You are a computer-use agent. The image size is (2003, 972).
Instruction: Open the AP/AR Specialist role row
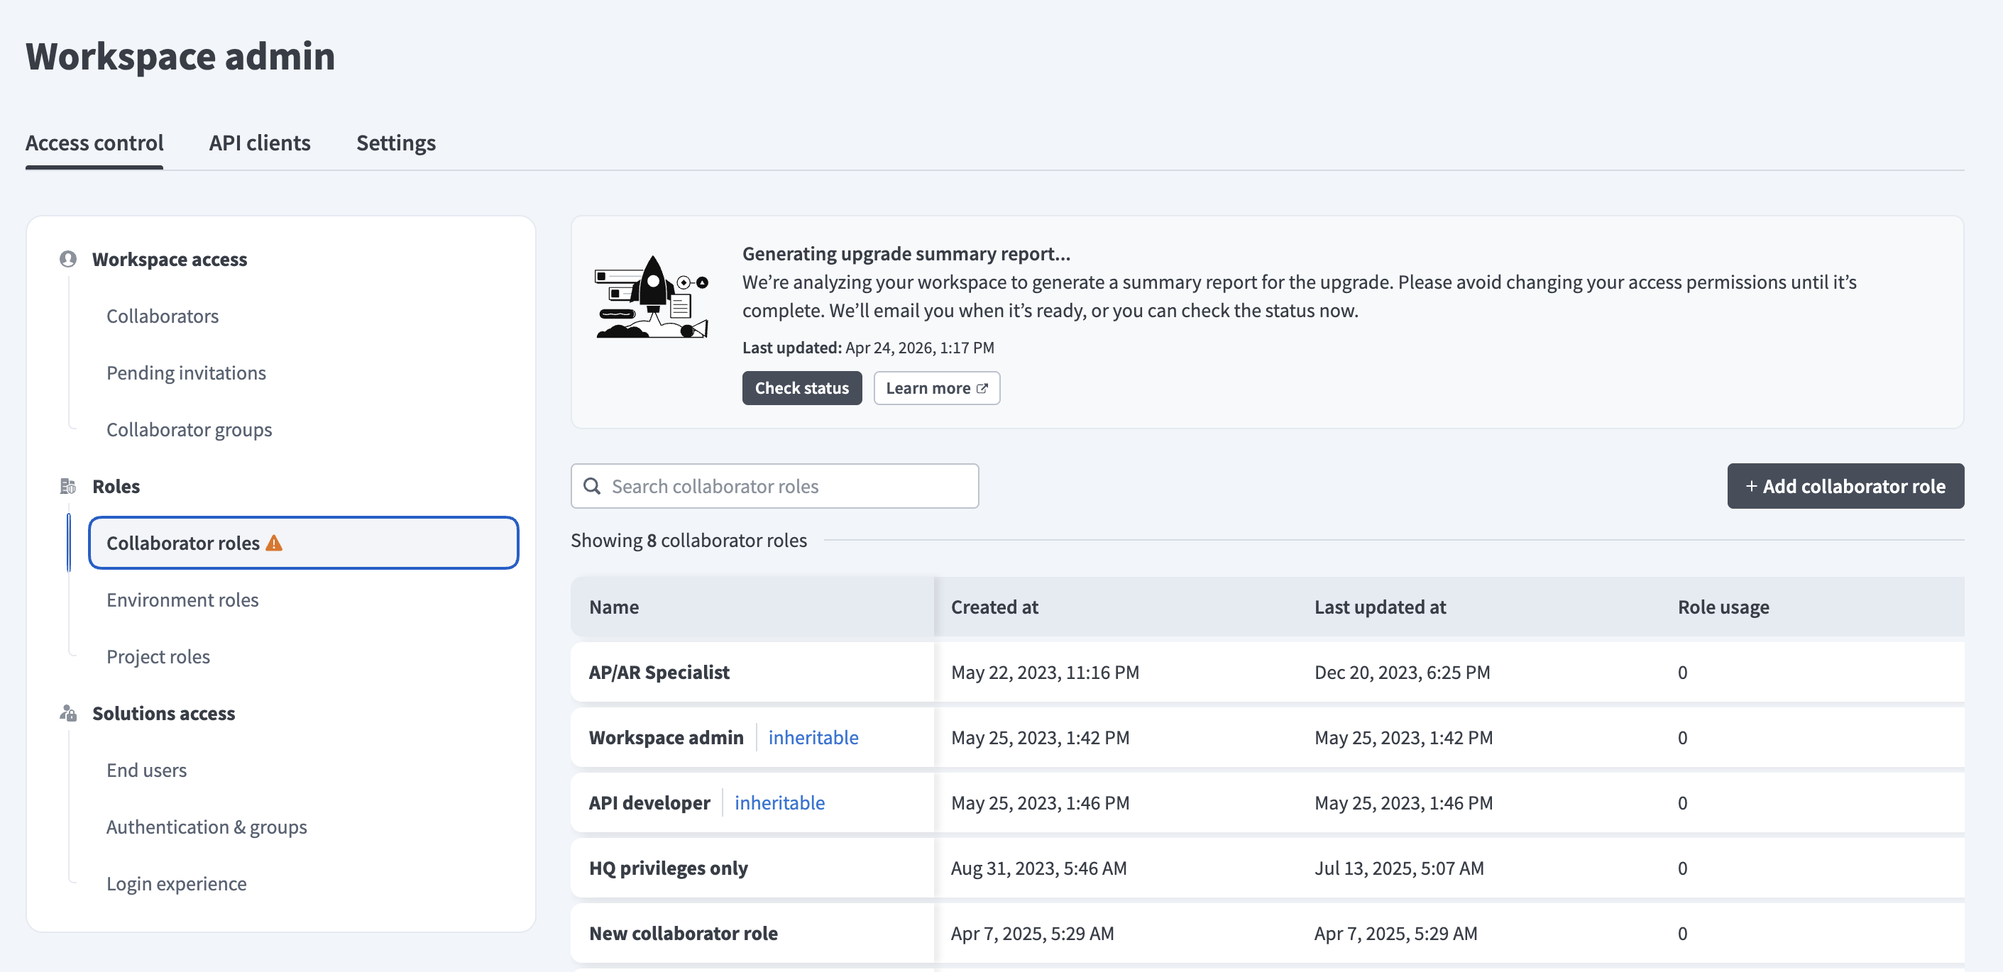click(x=659, y=672)
